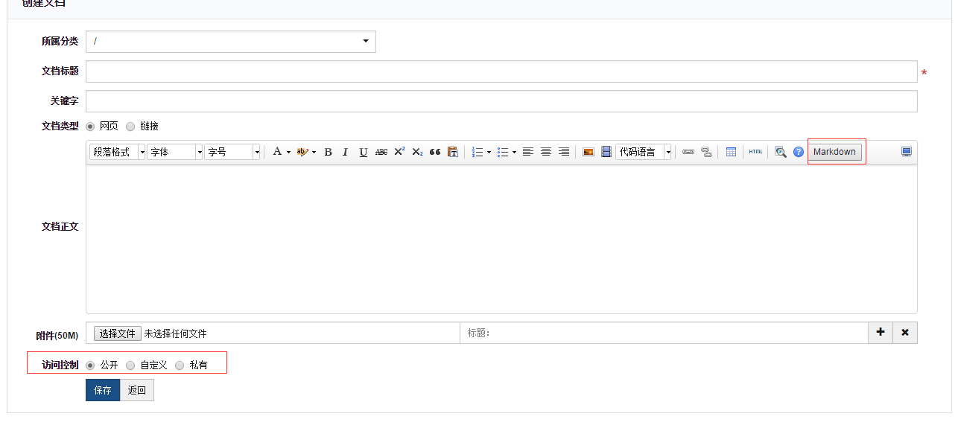Viewport: 958px width, 428px height.
Task: Select 私有 access control radio
Action: 180,365
